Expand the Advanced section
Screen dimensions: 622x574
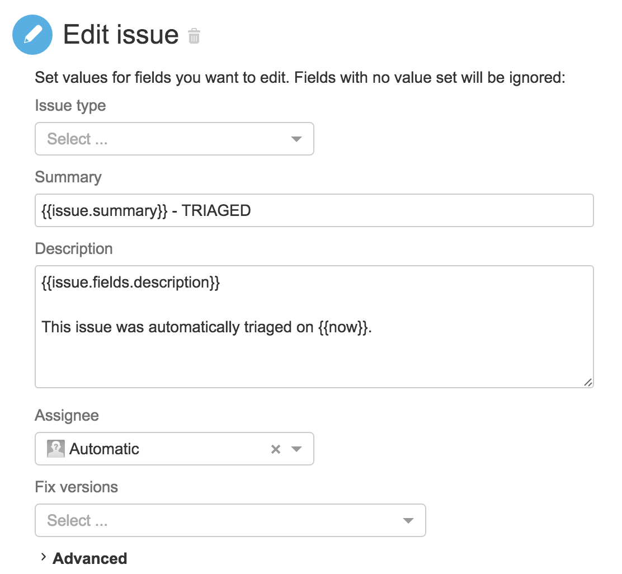click(x=89, y=558)
